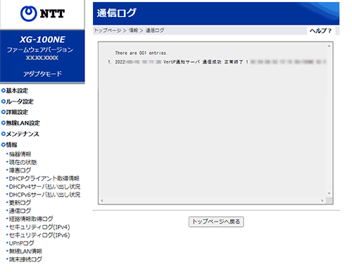The width and height of the screenshot is (352, 272).
Task: Click the log box scroll-right arrow
Action: tap(322, 201)
